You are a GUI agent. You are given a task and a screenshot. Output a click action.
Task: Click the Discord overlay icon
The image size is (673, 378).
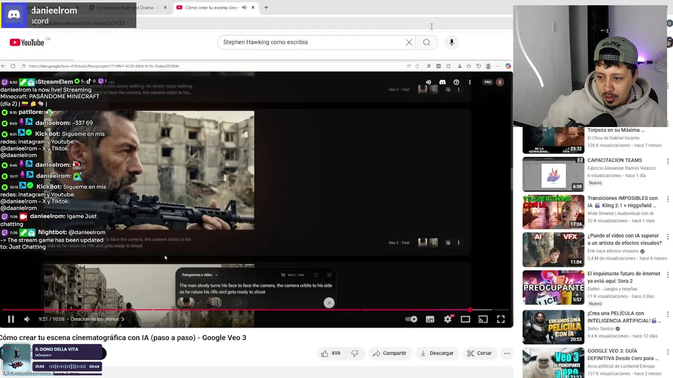[x=14, y=15]
